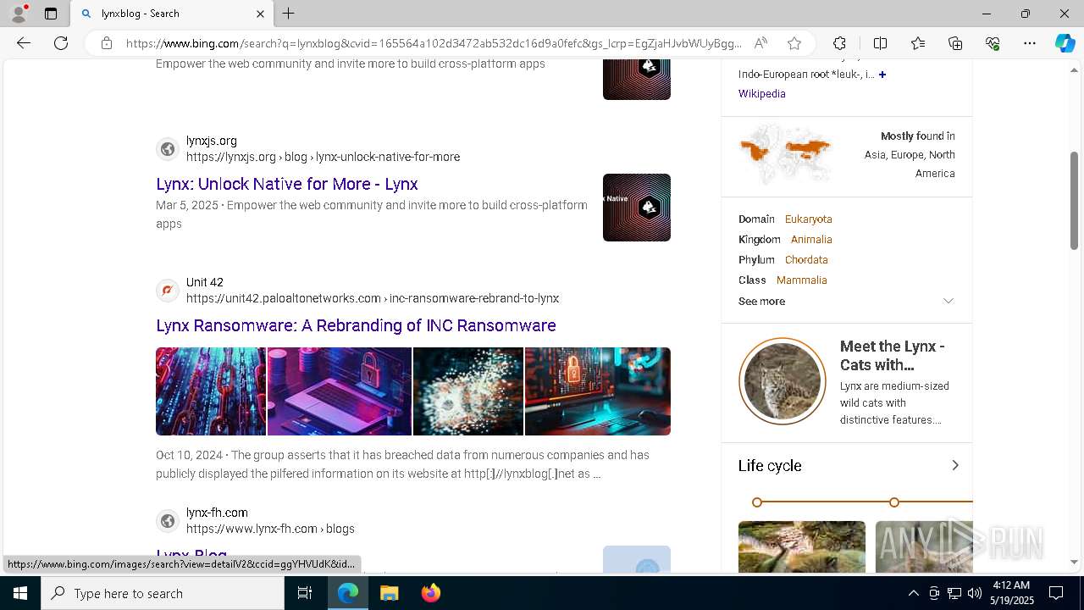Open the notification center icon

1056,593
